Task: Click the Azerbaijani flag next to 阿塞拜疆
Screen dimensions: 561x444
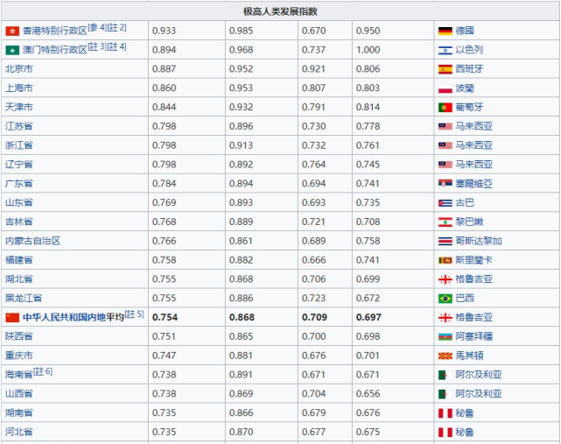Action: [x=445, y=336]
